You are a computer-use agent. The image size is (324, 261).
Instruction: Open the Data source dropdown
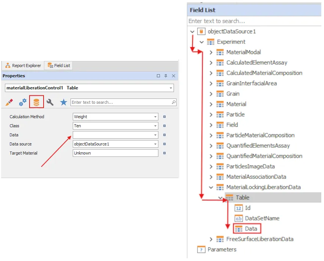click(155, 144)
